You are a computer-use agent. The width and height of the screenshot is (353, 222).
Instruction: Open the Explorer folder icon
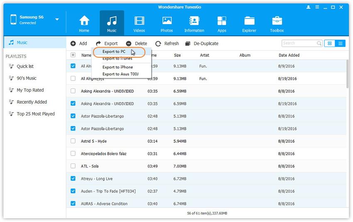[249, 21]
